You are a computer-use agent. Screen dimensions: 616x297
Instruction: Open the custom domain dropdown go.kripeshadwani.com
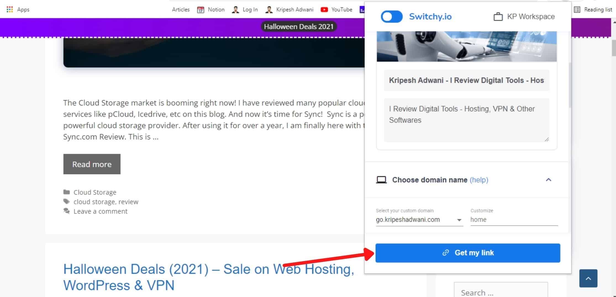click(419, 220)
